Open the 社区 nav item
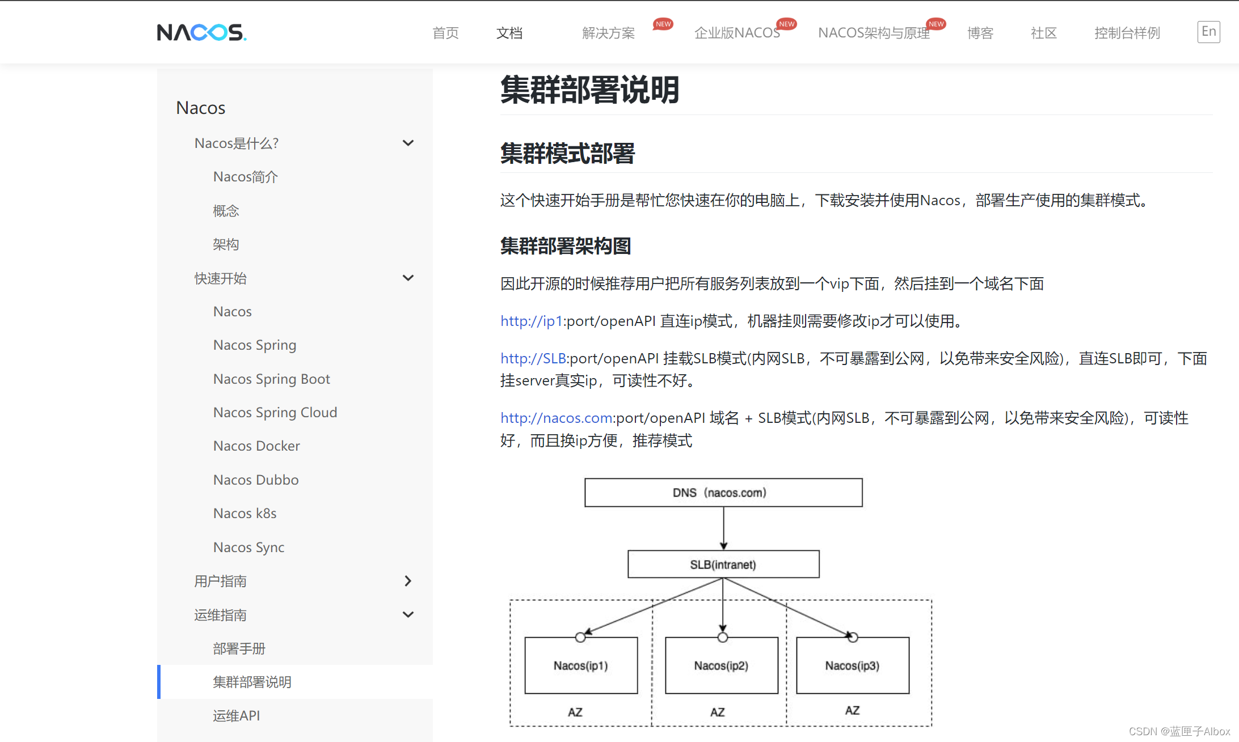The image size is (1239, 742). click(1044, 33)
